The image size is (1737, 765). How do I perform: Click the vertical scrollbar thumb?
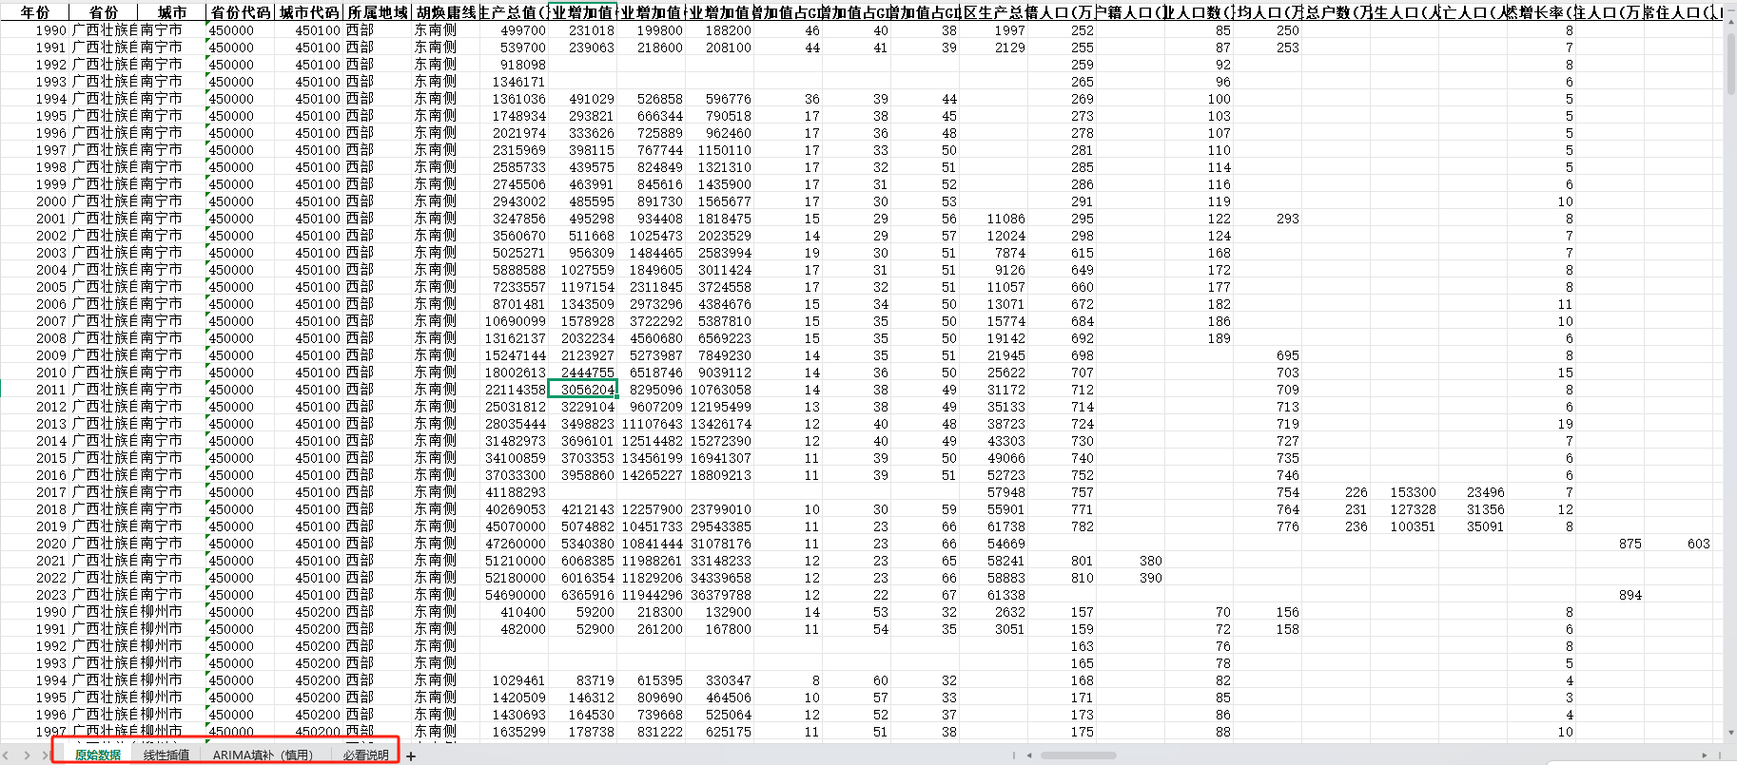1730,66
